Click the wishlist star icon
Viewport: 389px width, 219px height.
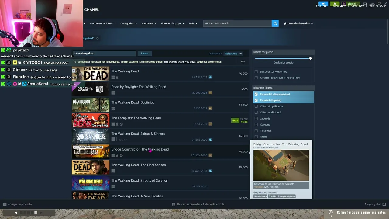click(285, 23)
